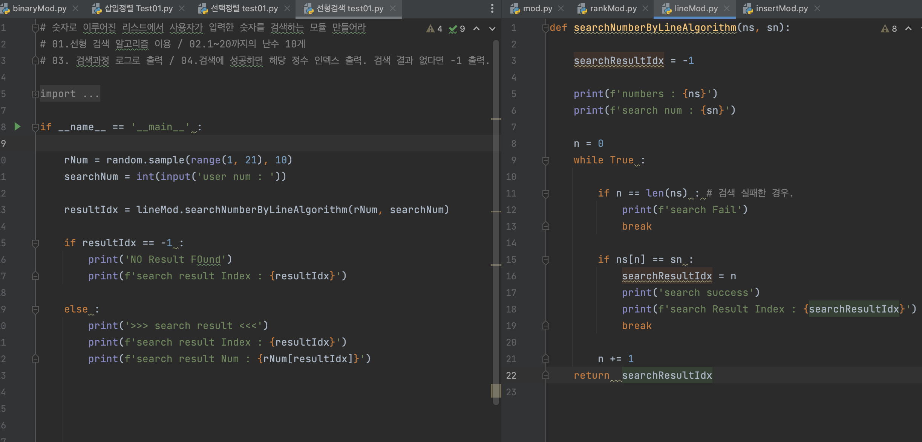Expand the folded import block
Image resolution: width=922 pixels, height=442 pixels.
pos(35,94)
